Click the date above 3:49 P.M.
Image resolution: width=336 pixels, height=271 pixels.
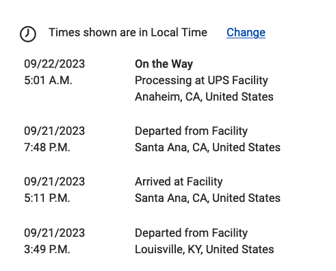pos(55,233)
